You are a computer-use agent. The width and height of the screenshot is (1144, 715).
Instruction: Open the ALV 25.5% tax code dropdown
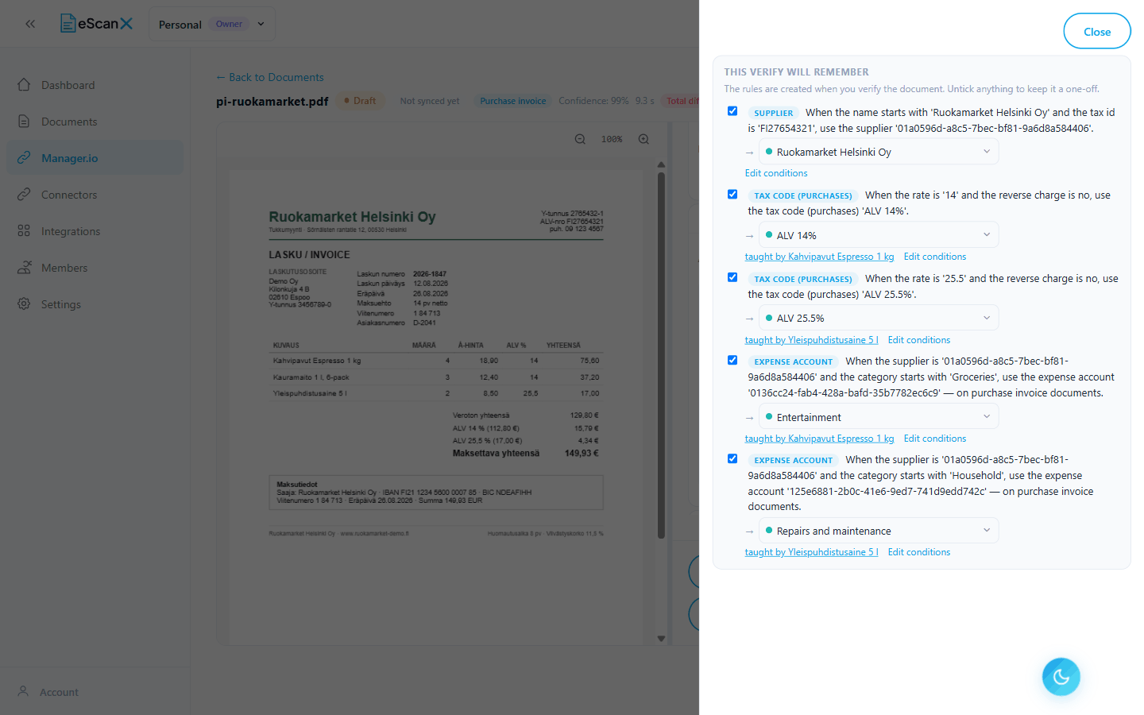click(879, 318)
